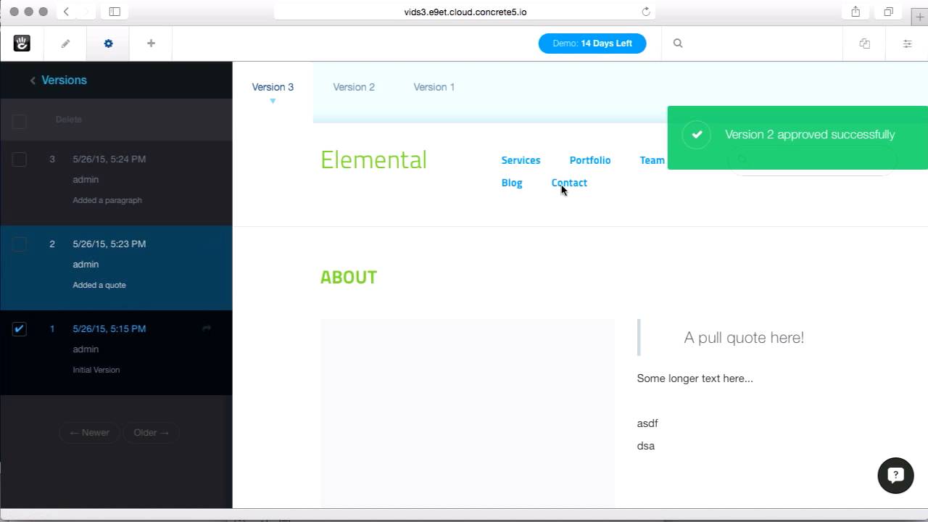Click the 'Some longer text here...' paragraph

tap(695, 378)
